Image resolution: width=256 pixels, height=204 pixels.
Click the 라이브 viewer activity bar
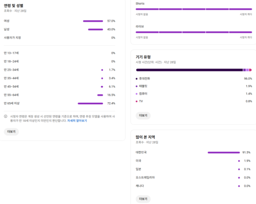[194, 32]
